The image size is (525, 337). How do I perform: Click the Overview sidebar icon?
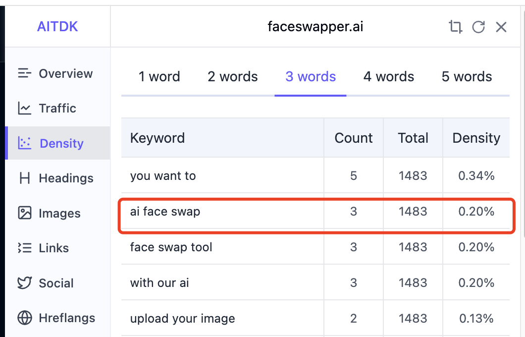[x=24, y=73]
